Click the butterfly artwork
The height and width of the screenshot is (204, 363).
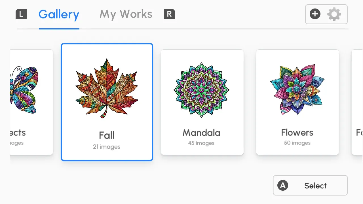tap(24, 90)
